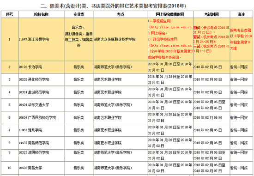Click 省统一网报 in the 盐城师范学院 row
254x176 pixels.
[x=239, y=92]
